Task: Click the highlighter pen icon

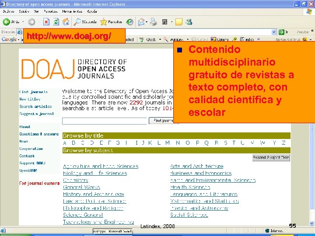Action: (234, 39)
